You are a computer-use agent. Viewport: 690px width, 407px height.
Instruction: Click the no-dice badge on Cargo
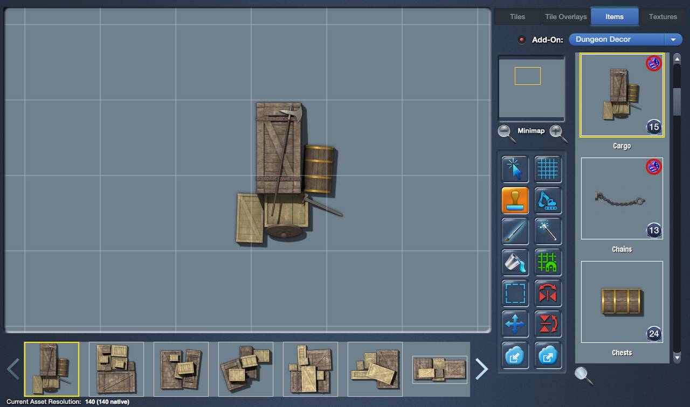coord(653,64)
